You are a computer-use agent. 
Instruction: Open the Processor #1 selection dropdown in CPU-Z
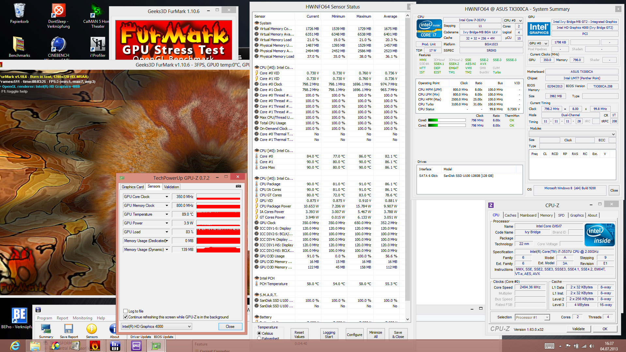pyautogui.click(x=532, y=317)
